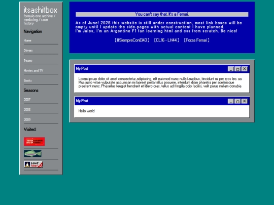Close the Hello world post window
The image size is (274, 205).
pyautogui.click(x=244, y=101)
